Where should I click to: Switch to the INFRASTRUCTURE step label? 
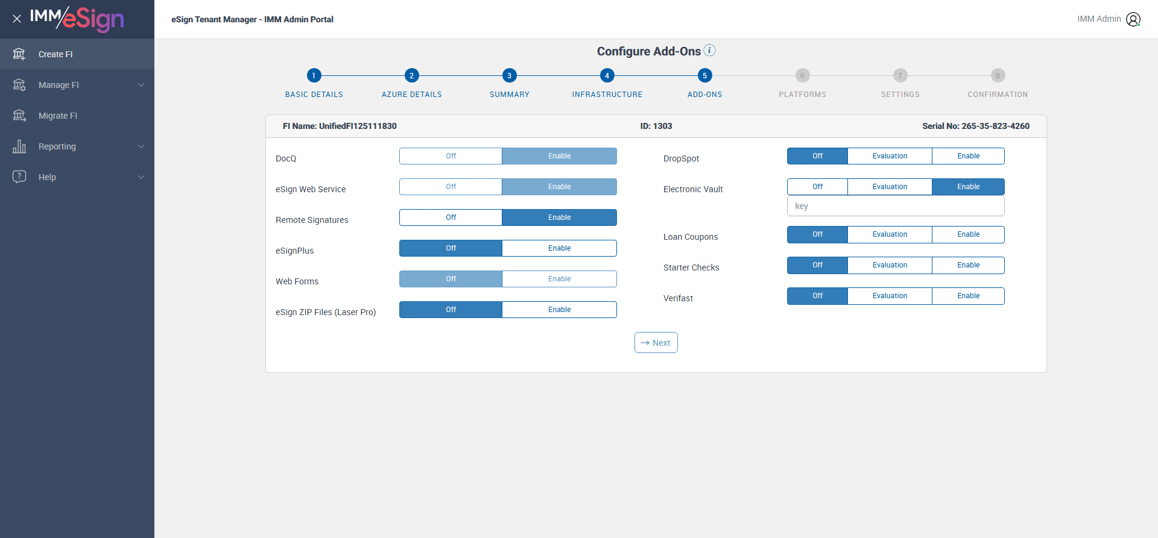(x=607, y=95)
